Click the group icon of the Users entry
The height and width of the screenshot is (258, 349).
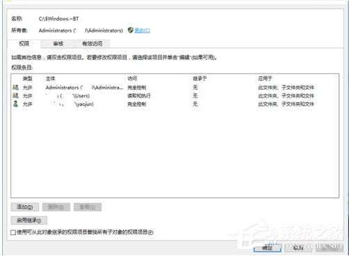(x=15, y=95)
